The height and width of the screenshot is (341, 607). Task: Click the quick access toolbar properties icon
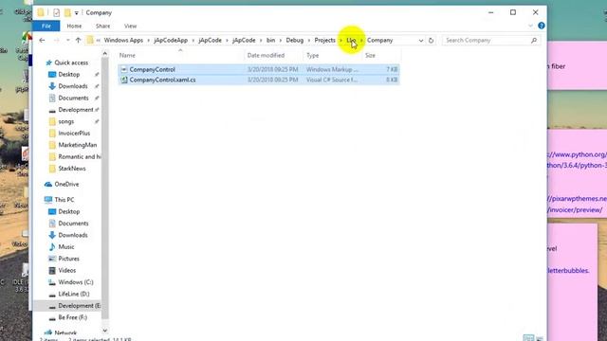click(57, 12)
